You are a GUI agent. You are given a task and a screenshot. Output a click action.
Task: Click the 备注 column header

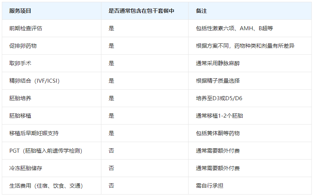click(x=201, y=11)
